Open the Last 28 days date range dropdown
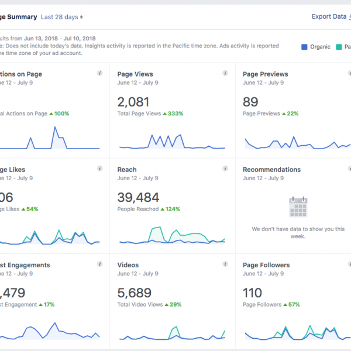 (64, 18)
